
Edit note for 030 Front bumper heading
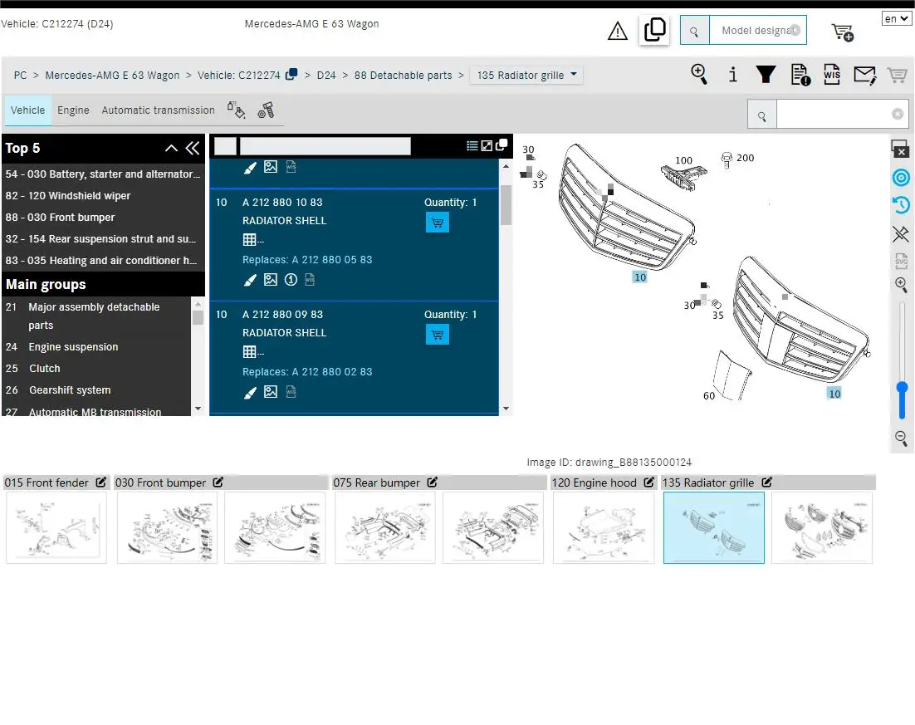coord(218,483)
